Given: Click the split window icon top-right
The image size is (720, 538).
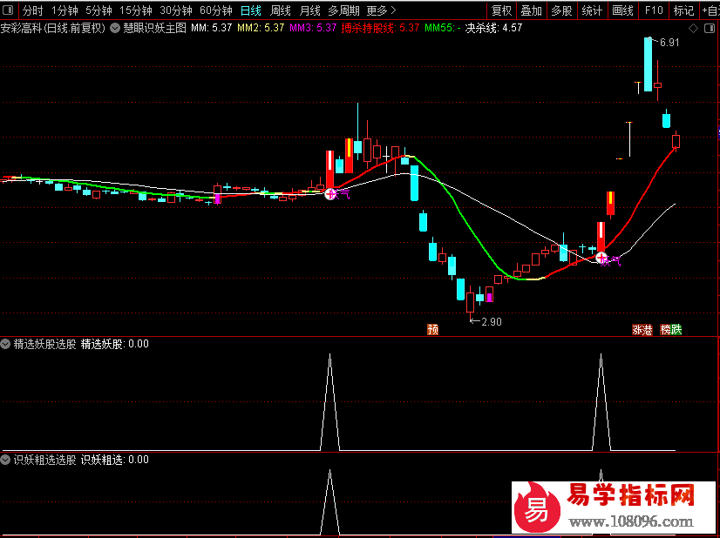Looking at the screenshot, I should tap(710, 29).
